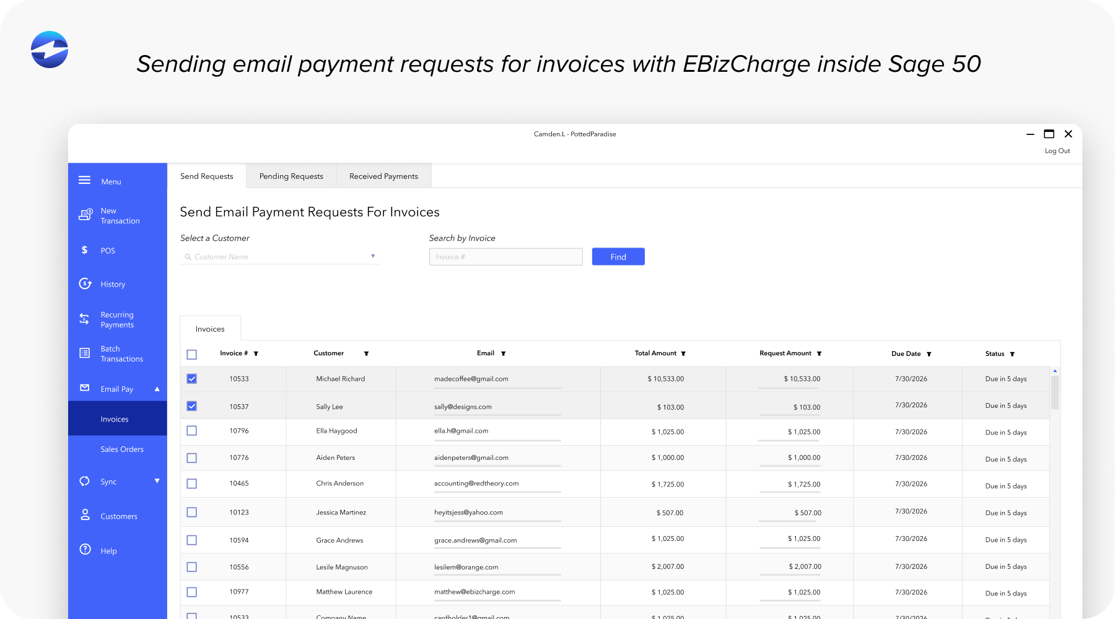Screen dimensions: 1115x619
Task: Click the table vertical scrollbar thumb
Action: 1055,392
